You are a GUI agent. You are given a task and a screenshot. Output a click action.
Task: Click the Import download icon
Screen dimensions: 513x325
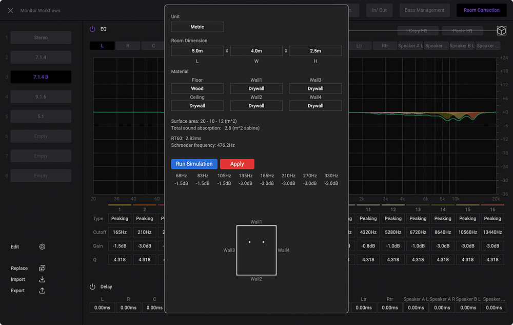[42, 279]
